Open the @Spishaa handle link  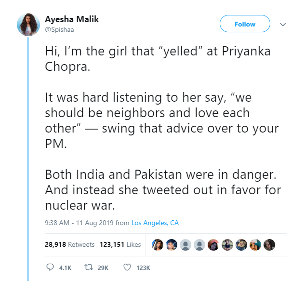(x=60, y=29)
